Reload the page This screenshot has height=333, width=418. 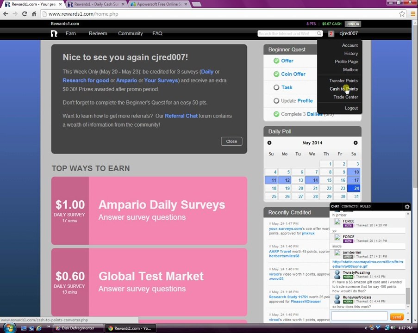25,14
